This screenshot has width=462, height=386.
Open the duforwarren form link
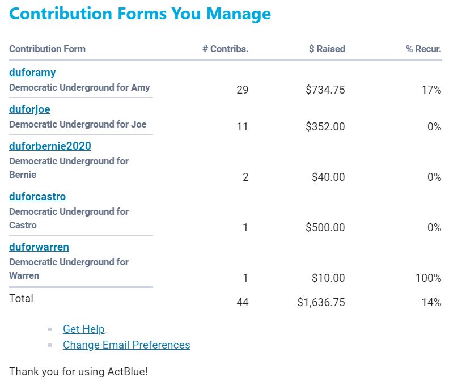(39, 247)
